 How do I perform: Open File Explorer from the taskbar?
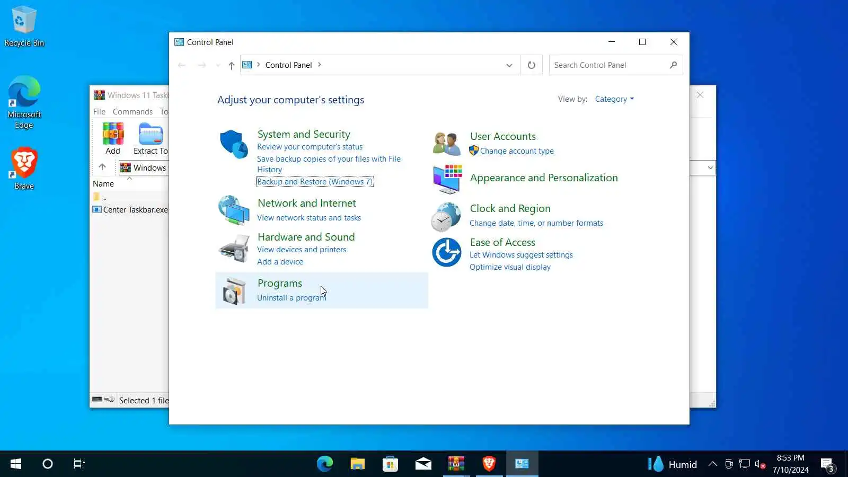coord(358,464)
